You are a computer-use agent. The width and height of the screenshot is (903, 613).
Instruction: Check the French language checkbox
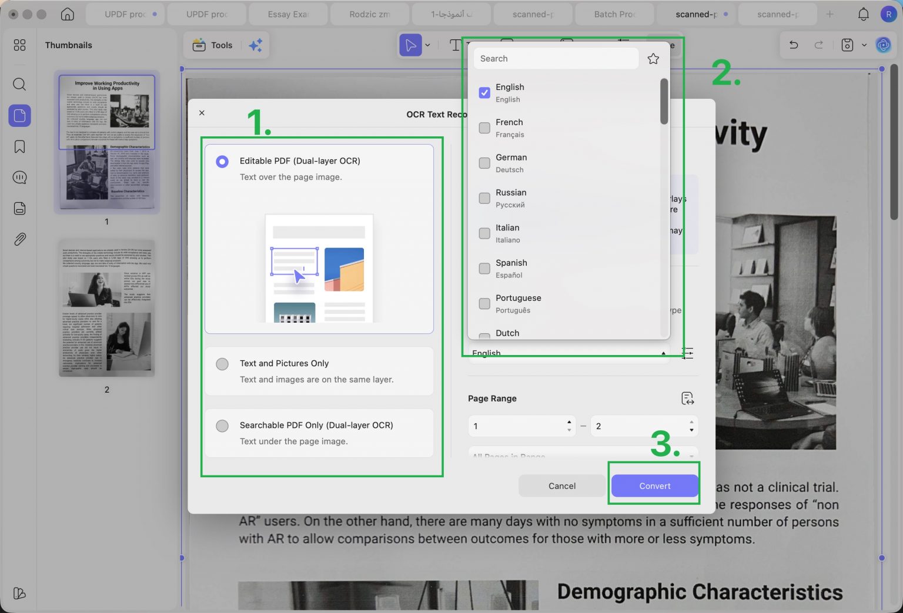coord(484,128)
